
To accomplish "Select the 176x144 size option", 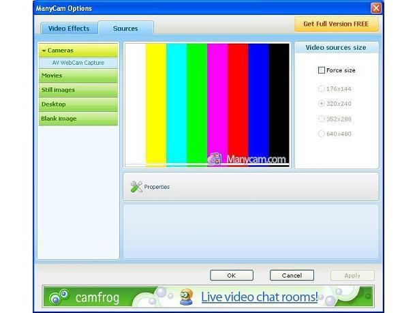I will [322, 89].
